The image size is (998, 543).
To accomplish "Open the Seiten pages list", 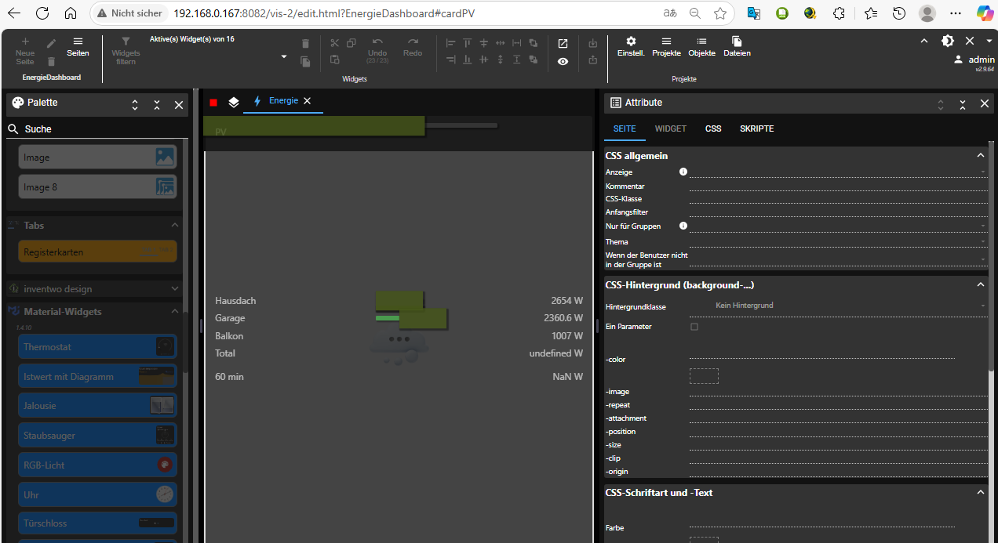I will pyautogui.click(x=78, y=46).
